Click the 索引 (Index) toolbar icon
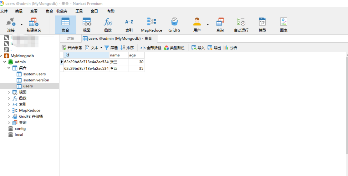Screen dimensions: 348x176 tap(129, 24)
